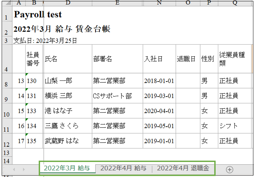Select the 氏名 header cell

point(68,59)
